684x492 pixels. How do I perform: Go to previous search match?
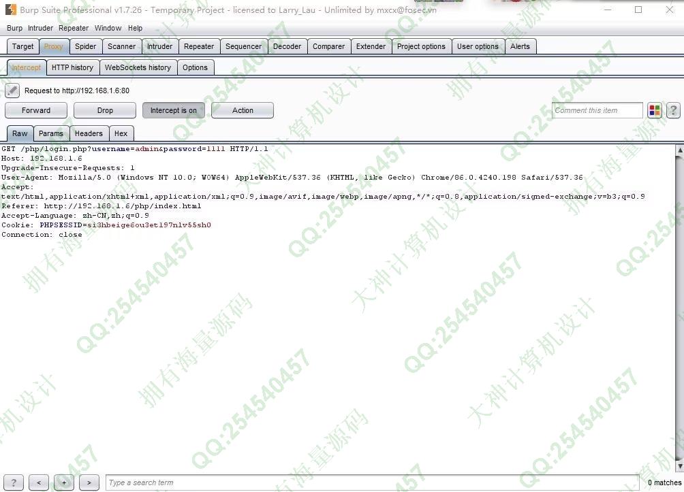(39, 482)
